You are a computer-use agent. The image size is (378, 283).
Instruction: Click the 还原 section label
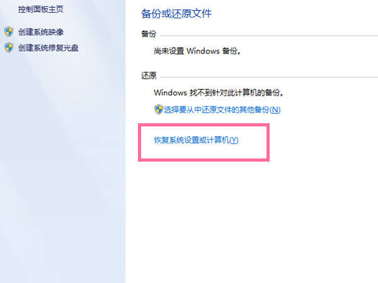point(149,75)
